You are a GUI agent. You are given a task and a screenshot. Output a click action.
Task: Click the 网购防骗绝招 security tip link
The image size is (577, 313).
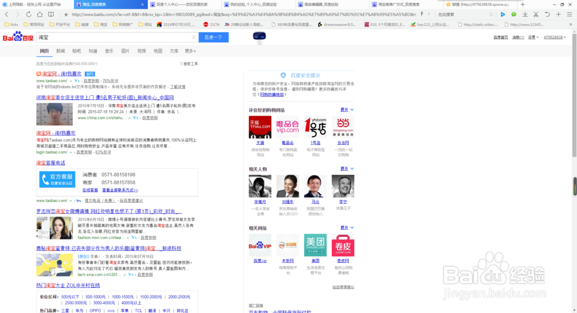pyautogui.click(x=272, y=95)
